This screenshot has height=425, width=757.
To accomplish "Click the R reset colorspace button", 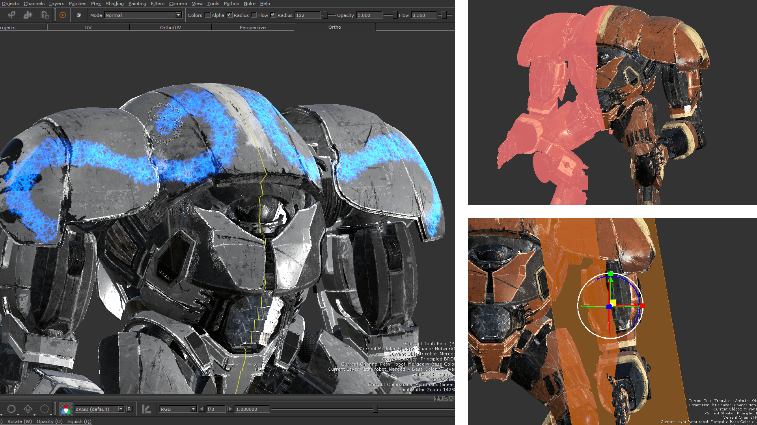I will coord(129,409).
